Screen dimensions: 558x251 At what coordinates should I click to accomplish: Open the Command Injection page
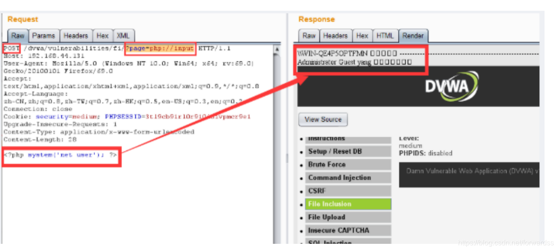348,177
